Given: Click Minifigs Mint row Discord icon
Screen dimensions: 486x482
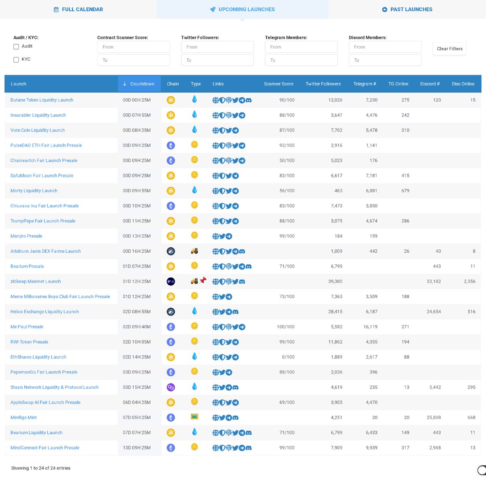Looking at the screenshot, I should (x=235, y=418).
